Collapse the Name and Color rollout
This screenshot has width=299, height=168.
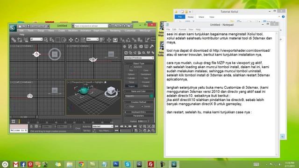click(139, 91)
